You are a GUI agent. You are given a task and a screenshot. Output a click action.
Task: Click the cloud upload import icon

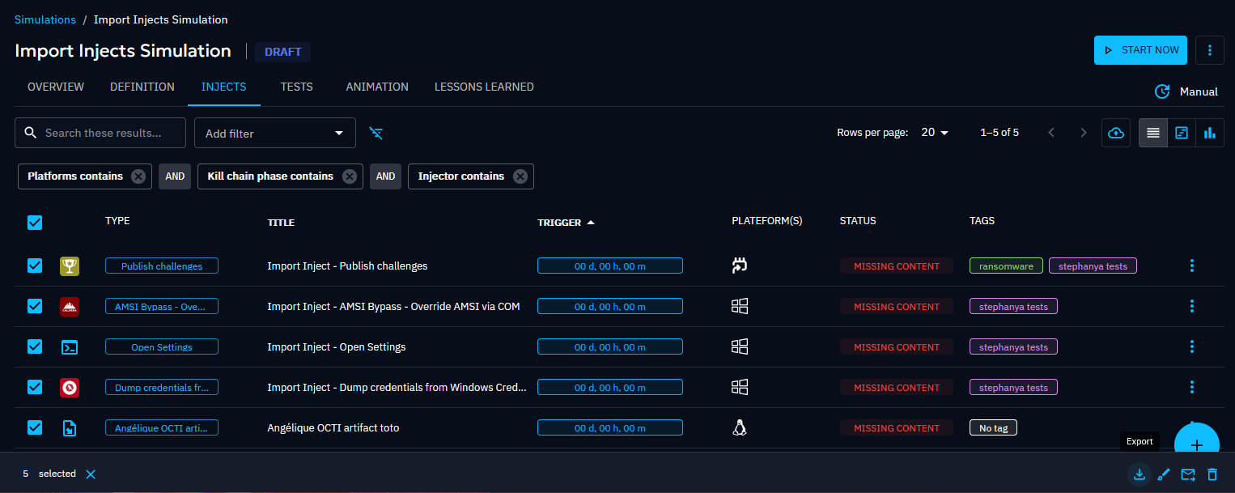(1116, 133)
